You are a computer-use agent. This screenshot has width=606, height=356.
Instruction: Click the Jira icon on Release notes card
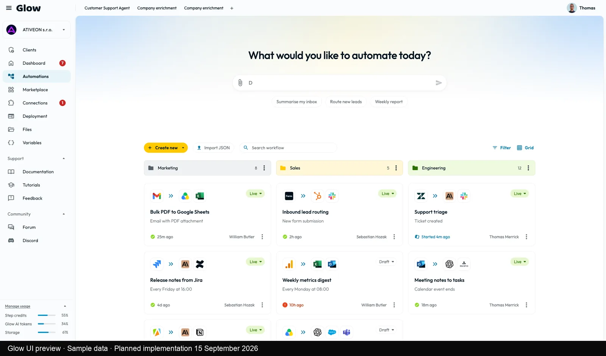[x=157, y=264]
